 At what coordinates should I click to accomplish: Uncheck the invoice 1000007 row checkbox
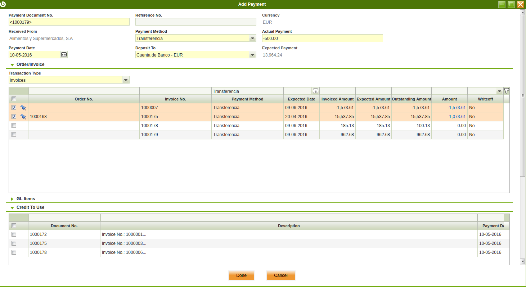[14, 108]
